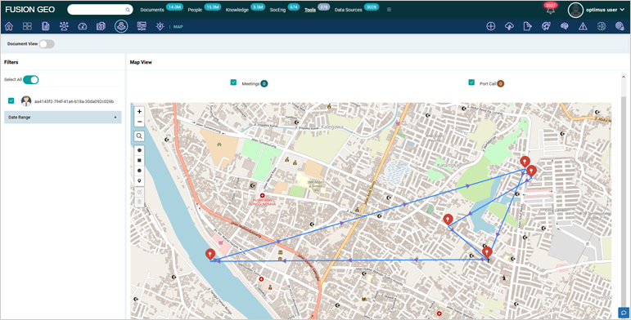Open the camera icon in toolbar
Screen dimensions: 631x320
coord(101,26)
